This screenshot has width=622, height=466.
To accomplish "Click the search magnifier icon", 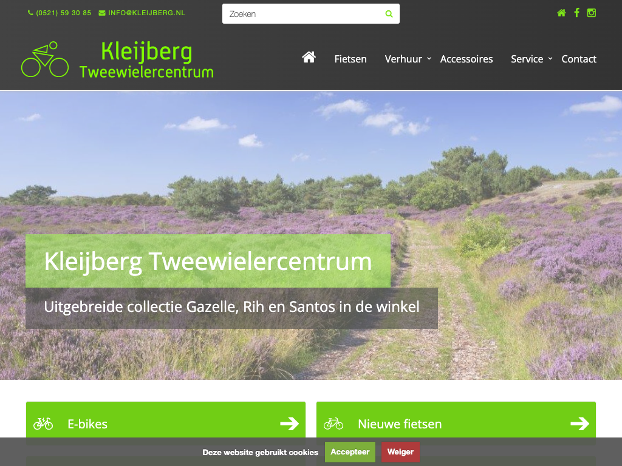I will 389,14.
